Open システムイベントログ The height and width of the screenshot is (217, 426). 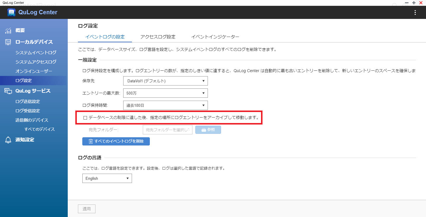36,53
